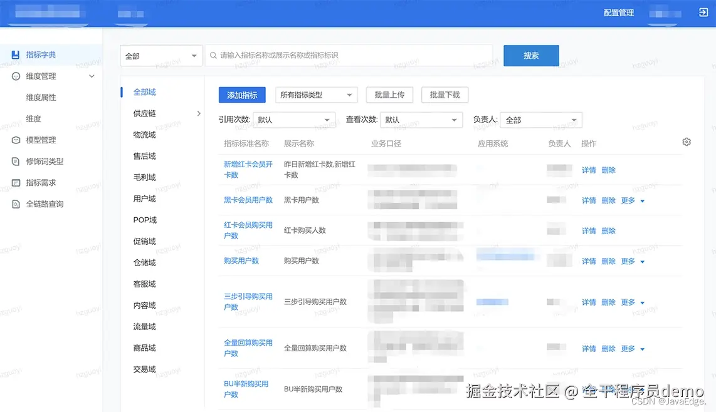Select the 交易域 domain
This screenshot has height=412, width=716.
tap(144, 369)
